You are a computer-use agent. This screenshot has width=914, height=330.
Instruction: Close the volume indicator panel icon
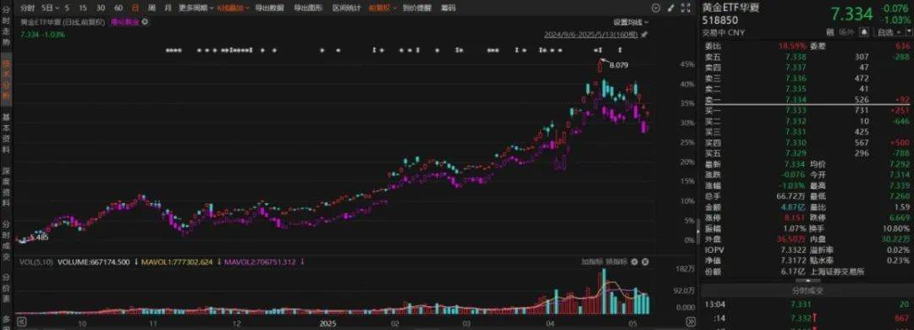coord(645,261)
